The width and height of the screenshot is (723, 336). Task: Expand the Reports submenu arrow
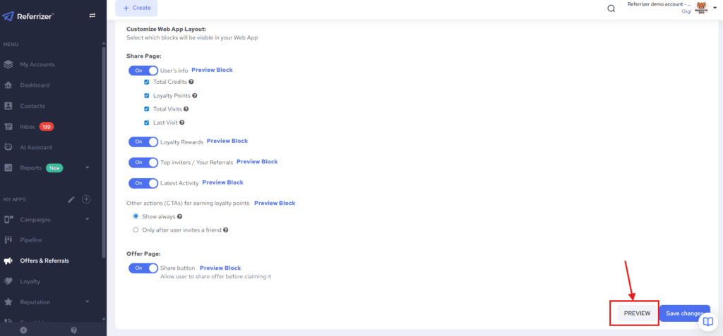tap(87, 168)
